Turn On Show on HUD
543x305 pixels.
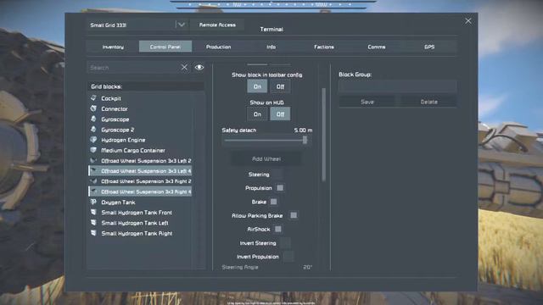pos(257,114)
